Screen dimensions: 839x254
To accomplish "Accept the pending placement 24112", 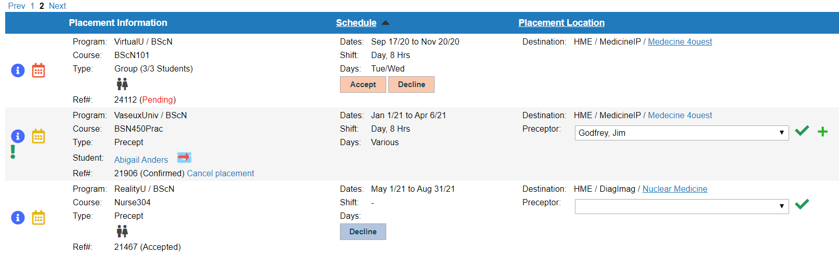I will [363, 84].
